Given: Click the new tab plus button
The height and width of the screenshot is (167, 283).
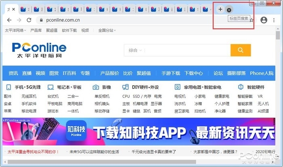Looking at the screenshot, I should 220,9.
